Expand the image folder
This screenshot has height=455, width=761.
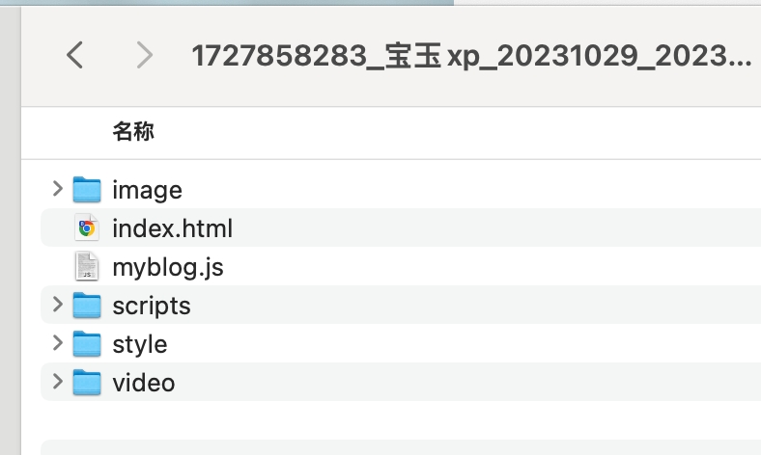tap(58, 189)
